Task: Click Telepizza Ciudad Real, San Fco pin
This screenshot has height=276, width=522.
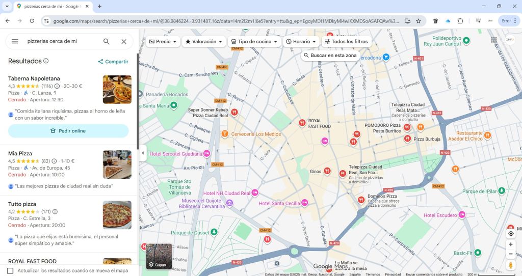Action: tap(343, 174)
